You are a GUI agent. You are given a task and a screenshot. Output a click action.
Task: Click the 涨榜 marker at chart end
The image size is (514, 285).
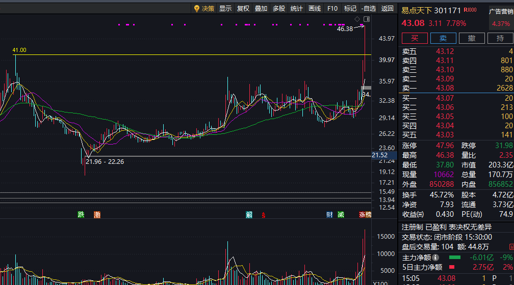(x=365, y=215)
